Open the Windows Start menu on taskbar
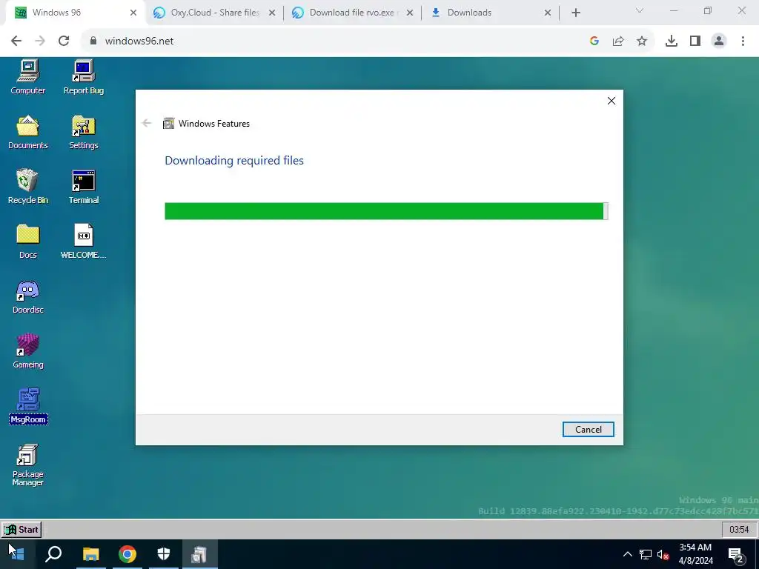 tap(18, 554)
